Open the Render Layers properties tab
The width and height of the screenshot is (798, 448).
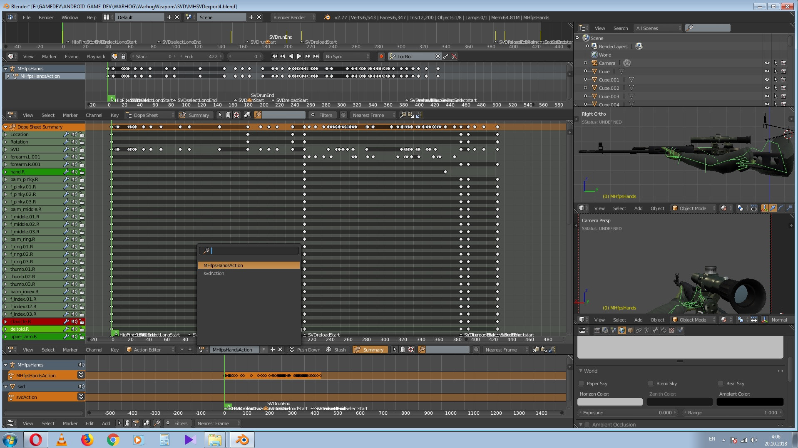[605, 330]
